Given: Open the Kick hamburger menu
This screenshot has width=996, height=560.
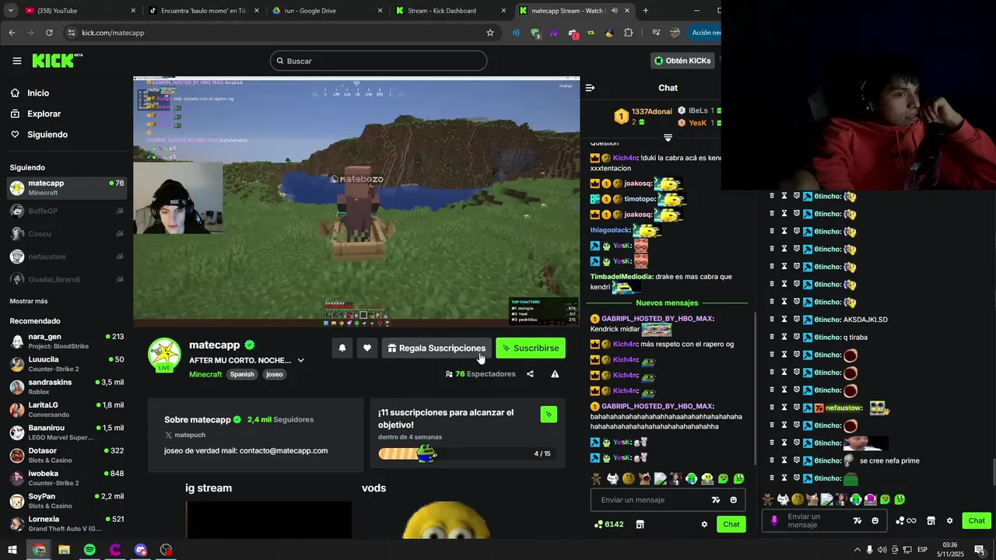Looking at the screenshot, I should click(16, 61).
